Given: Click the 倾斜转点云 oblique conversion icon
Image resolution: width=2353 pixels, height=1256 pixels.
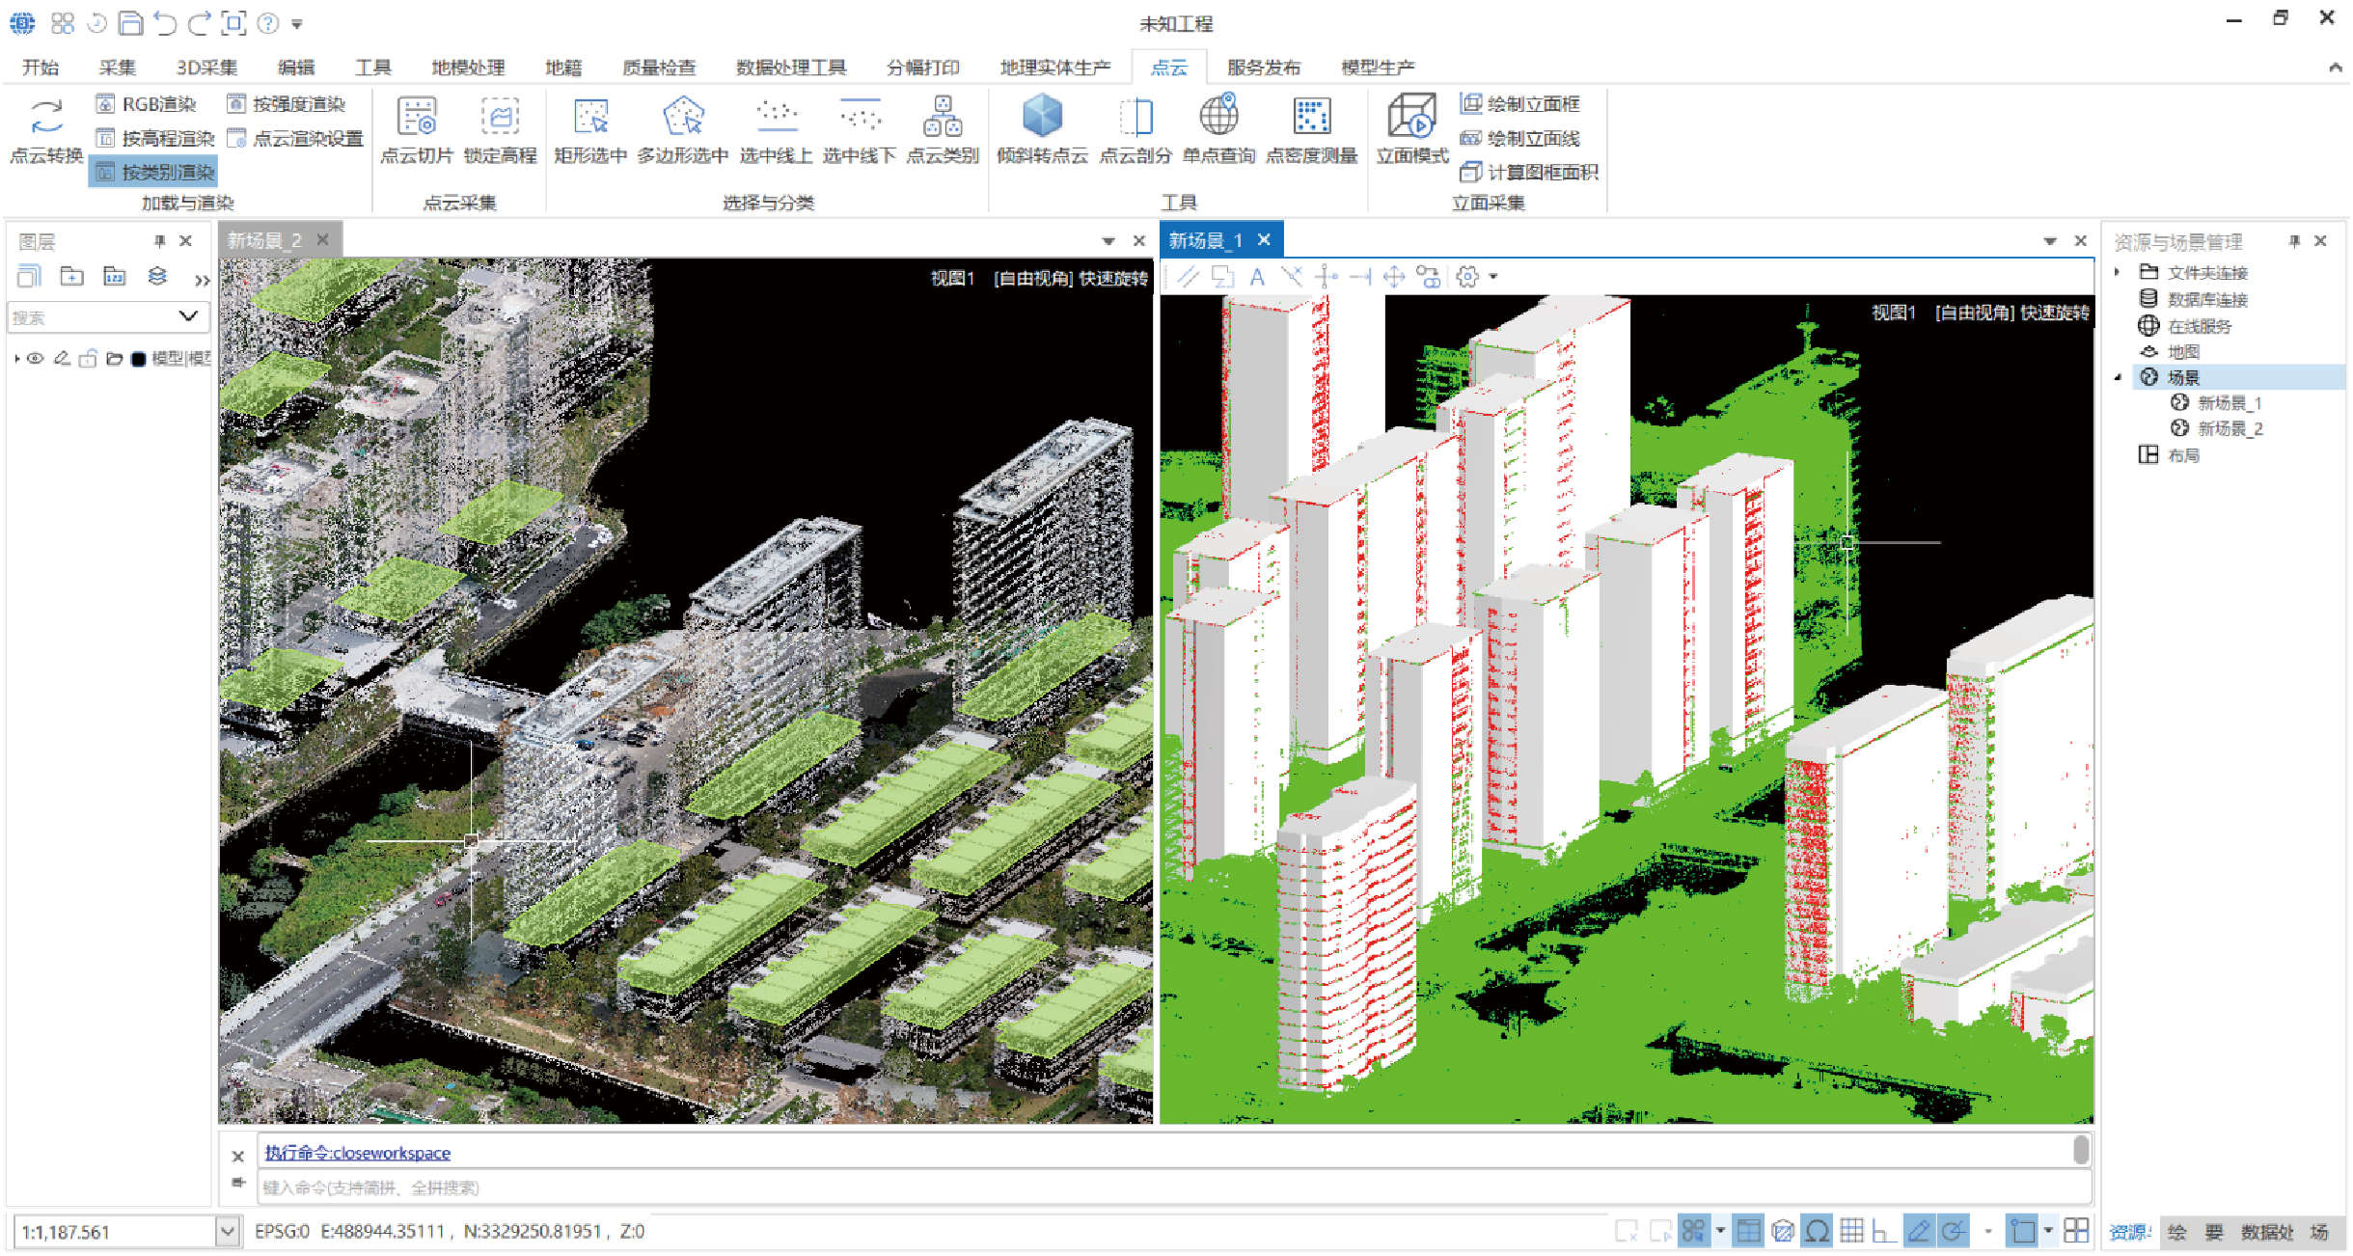Looking at the screenshot, I should pos(1042,117).
